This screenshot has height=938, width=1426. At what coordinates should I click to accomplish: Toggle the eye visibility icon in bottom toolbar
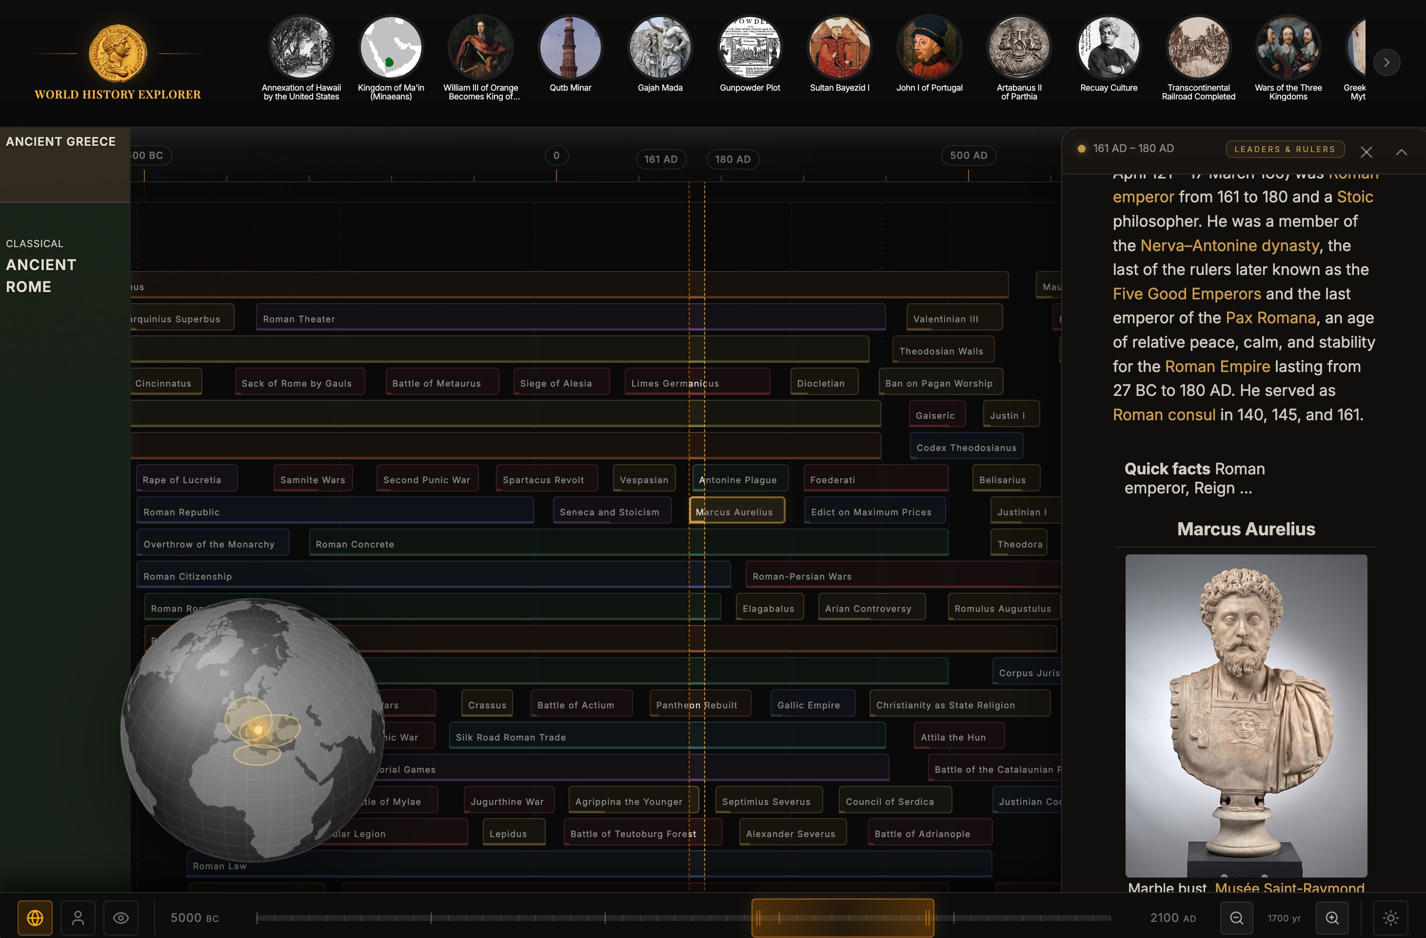pos(121,917)
